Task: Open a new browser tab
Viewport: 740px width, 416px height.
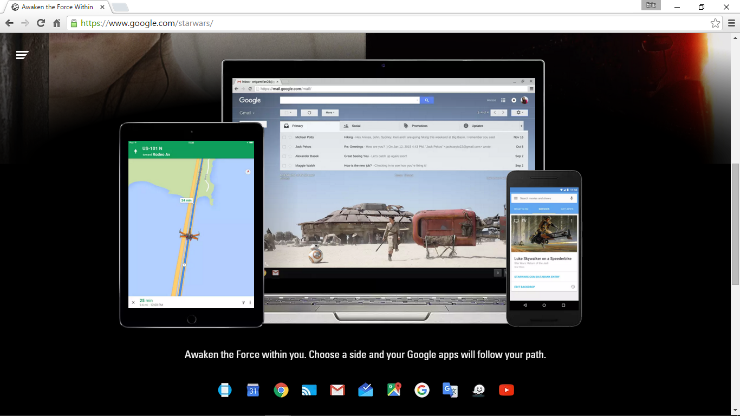Action: (x=120, y=7)
